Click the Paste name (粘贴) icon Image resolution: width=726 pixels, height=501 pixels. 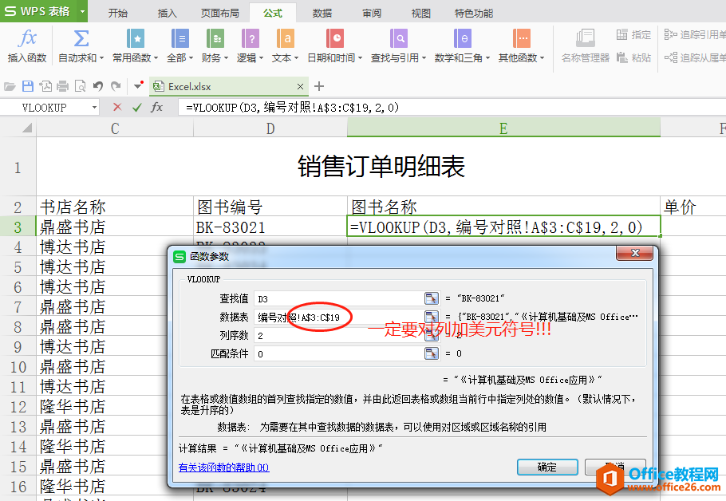click(622, 57)
